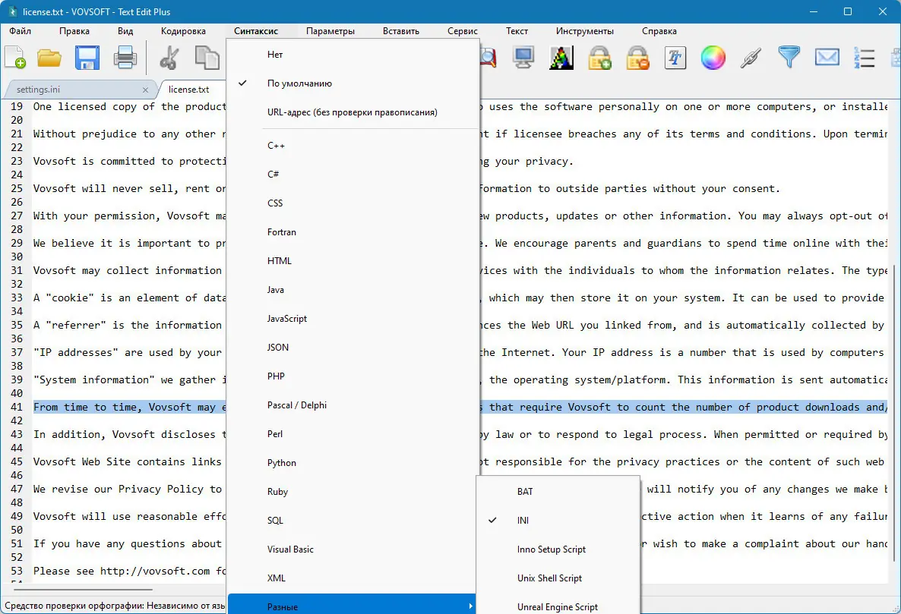Viewport: 901px width, 614px height.
Task: Click the numbered list icon
Action: point(865,58)
